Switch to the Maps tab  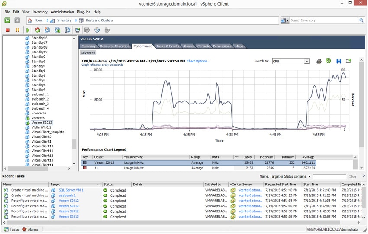point(239,46)
